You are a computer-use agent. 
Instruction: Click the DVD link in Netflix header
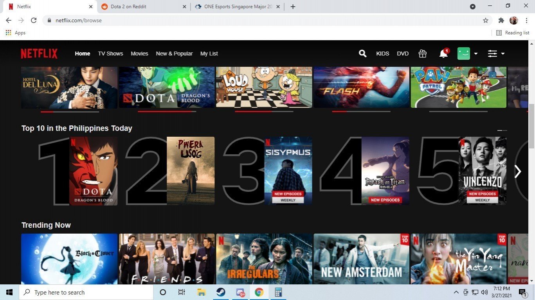(x=403, y=54)
